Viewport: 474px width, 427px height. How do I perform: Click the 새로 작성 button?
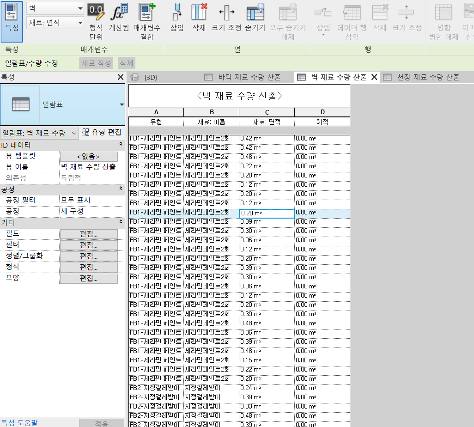pyautogui.click(x=97, y=63)
